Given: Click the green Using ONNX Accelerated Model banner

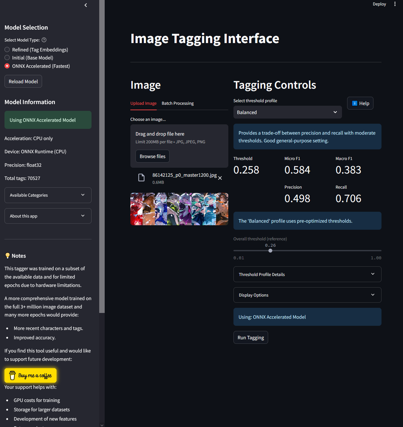Looking at the screenshot, I should click(x=48, y=120).
